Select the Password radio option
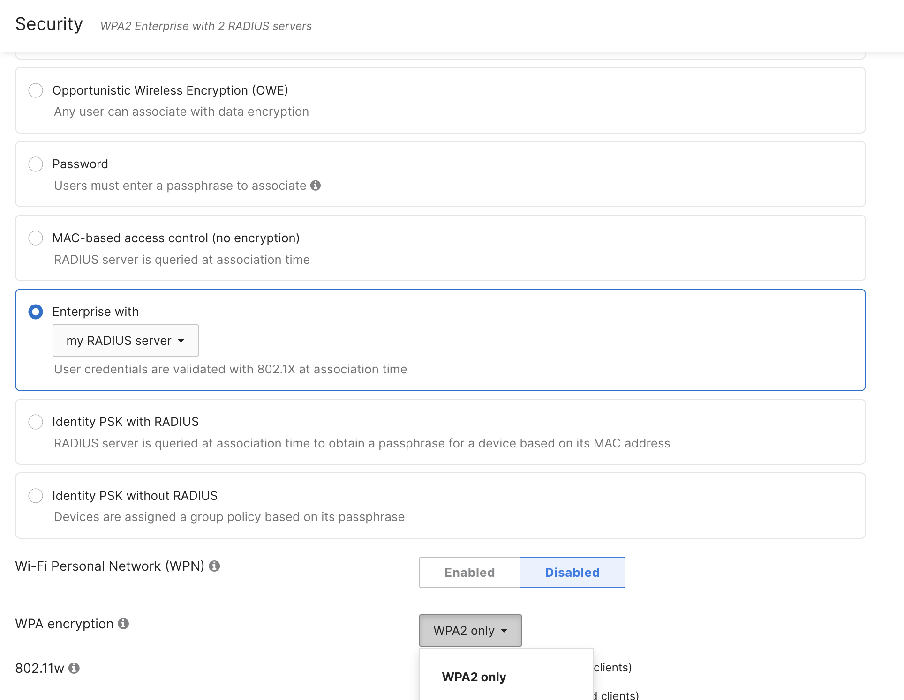 pos(36,164)
